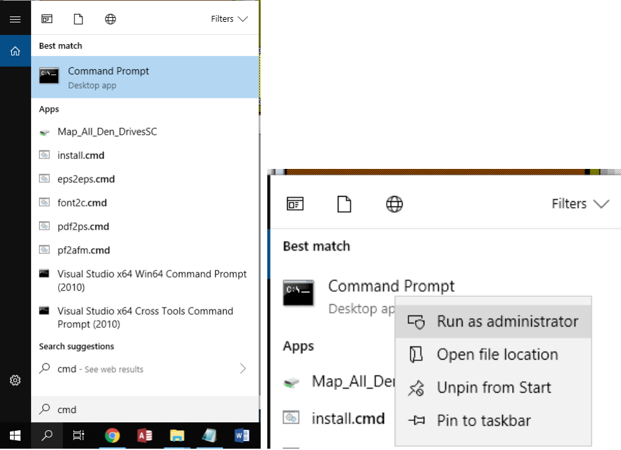The width and height of the screenshot is (621, 450).
Task: Choose Open file location from context menu
Action: coord(497,355)
